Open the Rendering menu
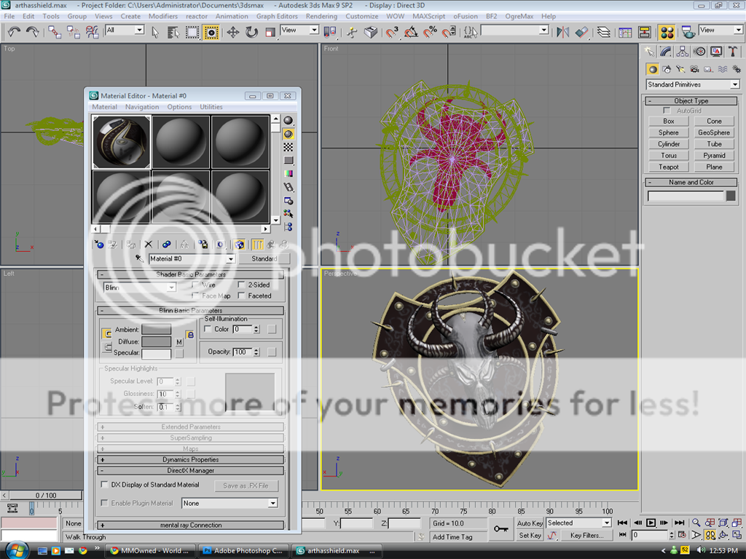Image resolution: width=746 pixels, height=559 pixels. [x=321, y=16]
